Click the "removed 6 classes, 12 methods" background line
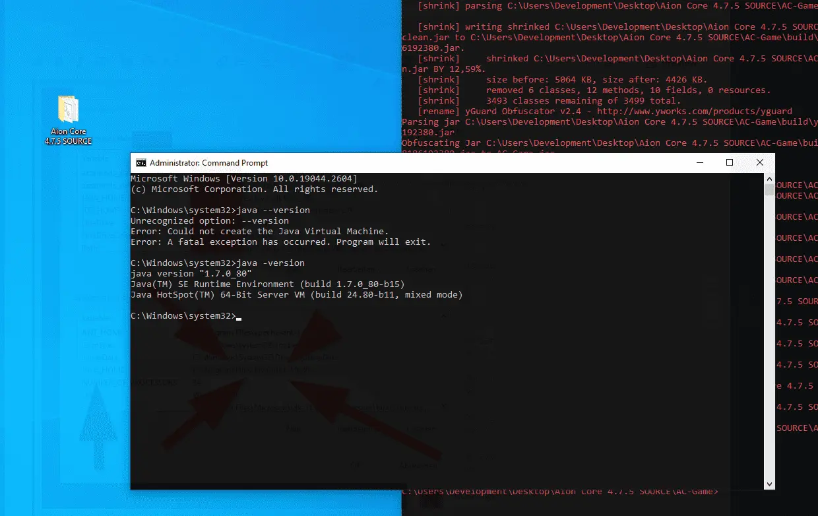818x516 pixels. 594,90
